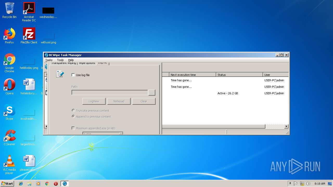The height and width of the screenshot is (187, 333).
Task: Click the horizontal scrollbar right arrow in task list
Action: coord(286,126)
